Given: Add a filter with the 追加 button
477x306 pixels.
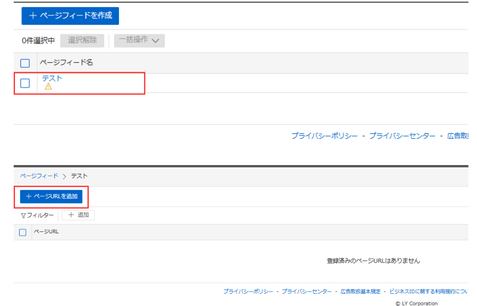Looking at the screenshot, I should [78, 215].
